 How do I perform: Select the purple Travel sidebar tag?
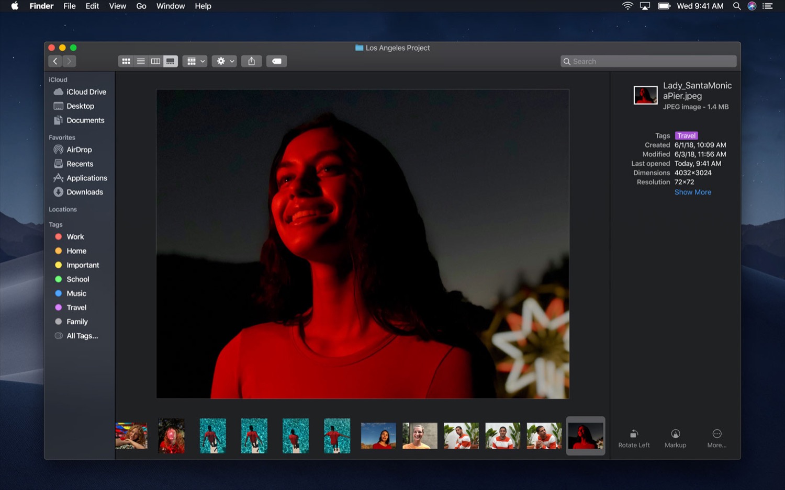(x=71, y=307)
